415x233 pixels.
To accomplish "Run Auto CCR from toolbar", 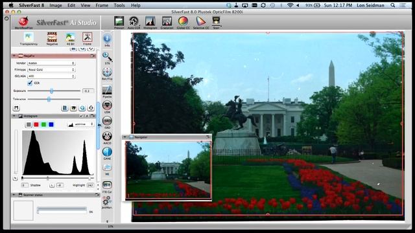I will click(134, 23).
